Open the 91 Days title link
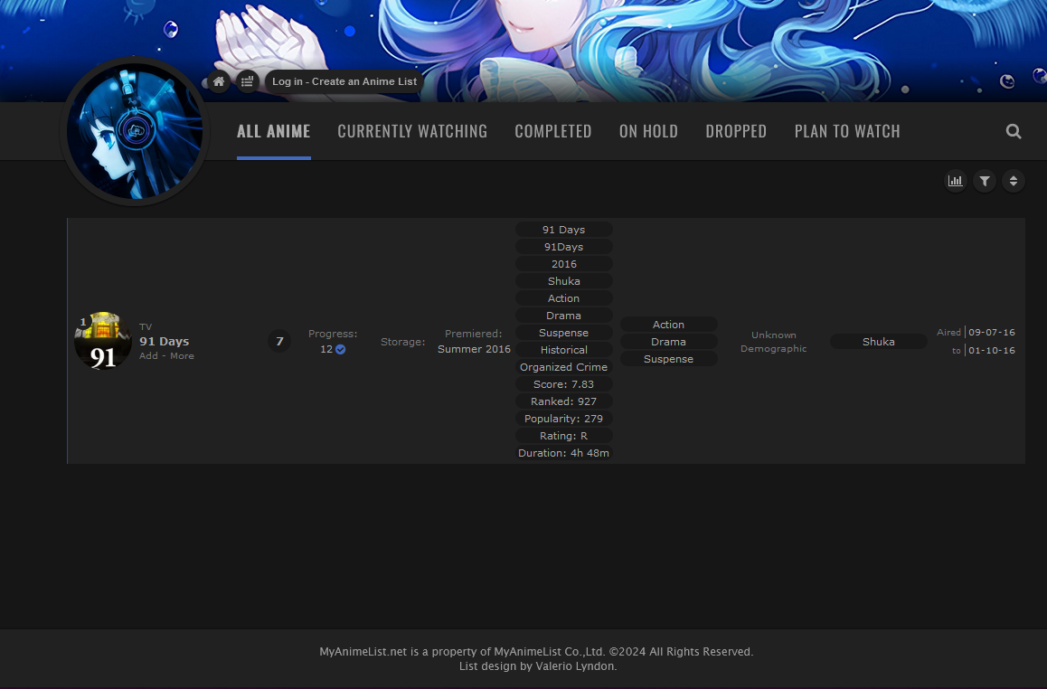Image resolution: width=1047 pixels, height=689 pixels. tap(164, 341)
